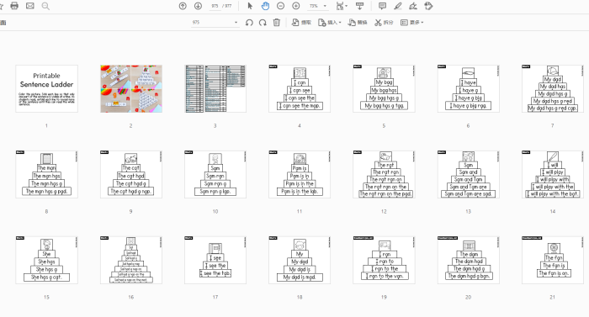Select the Hand pan tool
The height and width of the screenshot is (317, 589).
point(265,6)
